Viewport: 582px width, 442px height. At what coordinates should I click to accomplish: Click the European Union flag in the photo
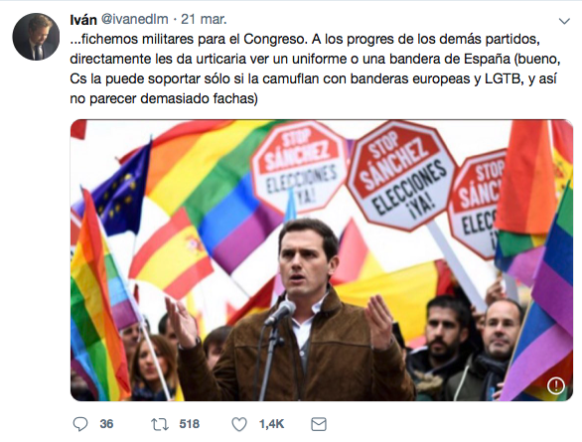[x=118, y=193]
